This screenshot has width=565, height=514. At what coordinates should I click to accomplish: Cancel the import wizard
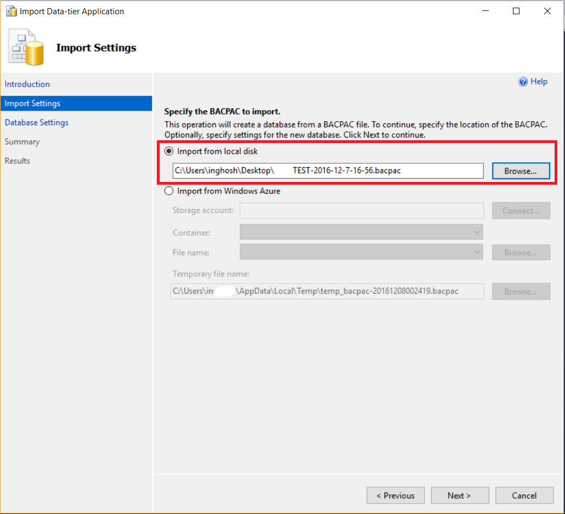[x=524, y=495]
